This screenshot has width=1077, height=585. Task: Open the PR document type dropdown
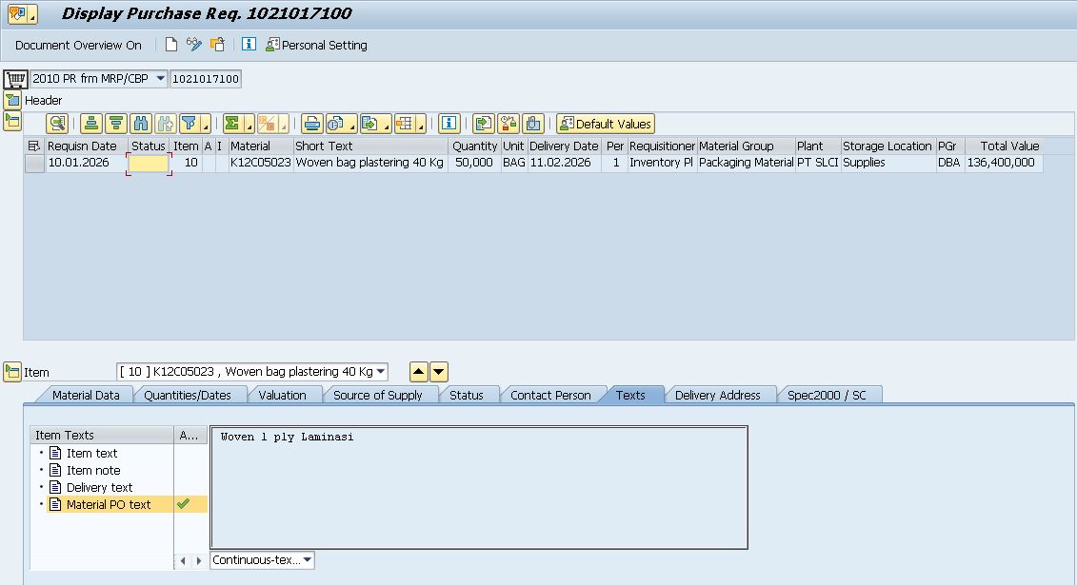(x=160, y=79)
